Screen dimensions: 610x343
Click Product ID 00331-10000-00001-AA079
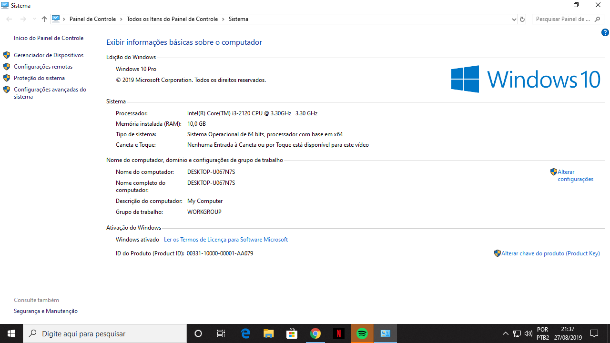tap(220, 253)
